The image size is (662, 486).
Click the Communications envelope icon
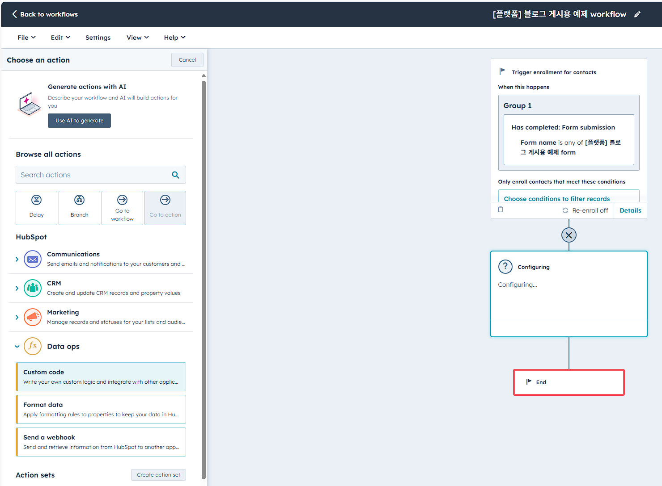click(x=33, y=259)
